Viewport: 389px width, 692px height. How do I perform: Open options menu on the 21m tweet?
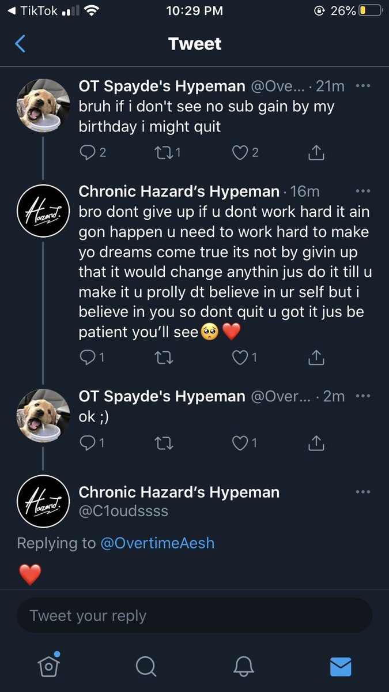[x=362, y=86]
